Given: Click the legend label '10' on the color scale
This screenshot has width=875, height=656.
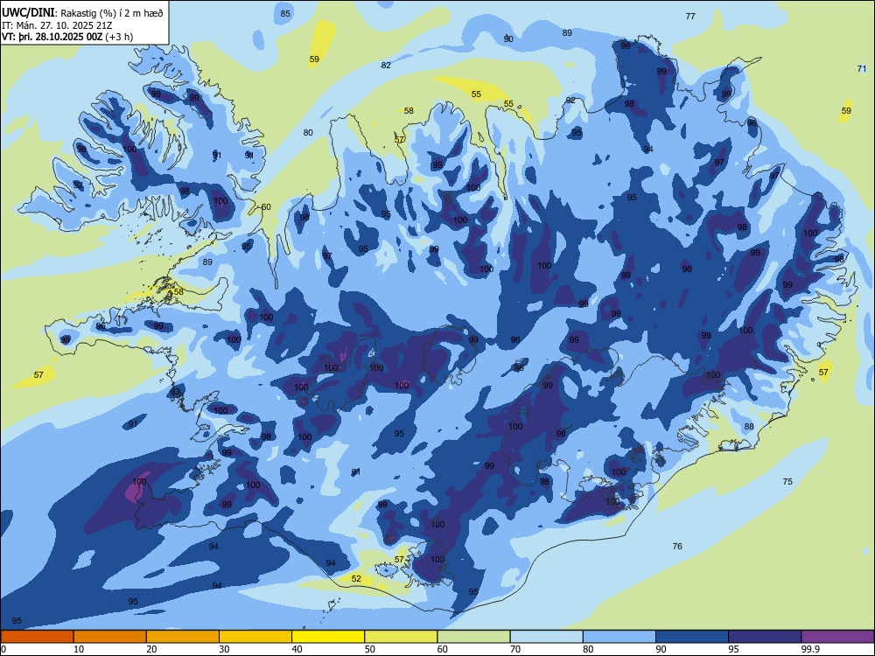Looking at the screenshot, I should [x=79, y=649].
